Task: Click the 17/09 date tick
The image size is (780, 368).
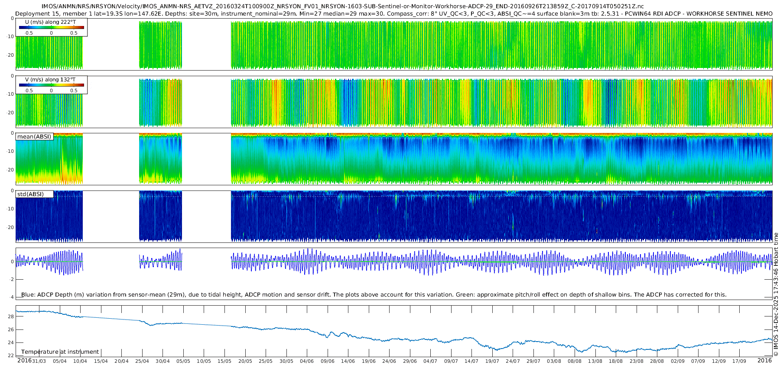Action: click(x=739, y=361)
